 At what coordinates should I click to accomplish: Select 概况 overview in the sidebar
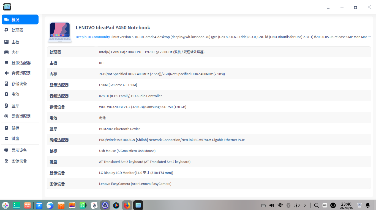click(x=20, y=19)
